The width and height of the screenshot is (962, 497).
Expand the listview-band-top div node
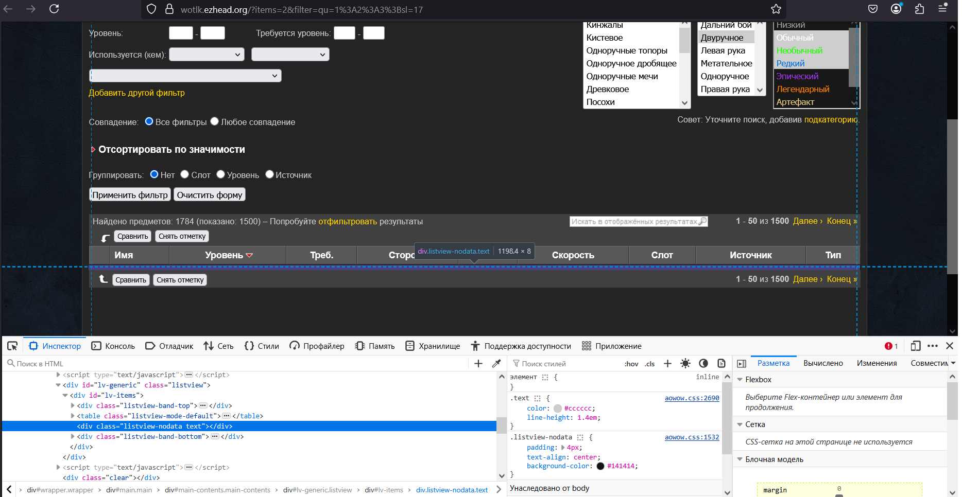click(73, 406)
